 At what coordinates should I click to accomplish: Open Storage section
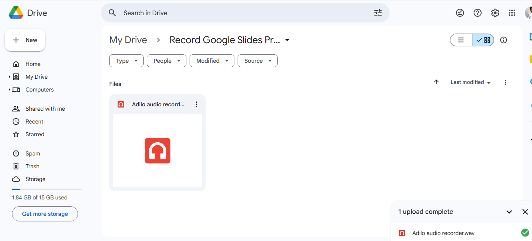[36, 179]
